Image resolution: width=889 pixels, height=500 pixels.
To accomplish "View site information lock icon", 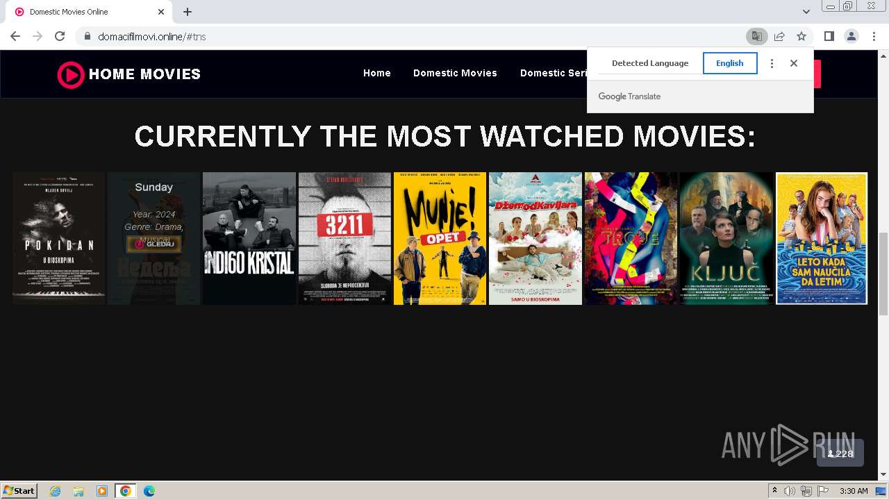I will (x=87, y=36).
